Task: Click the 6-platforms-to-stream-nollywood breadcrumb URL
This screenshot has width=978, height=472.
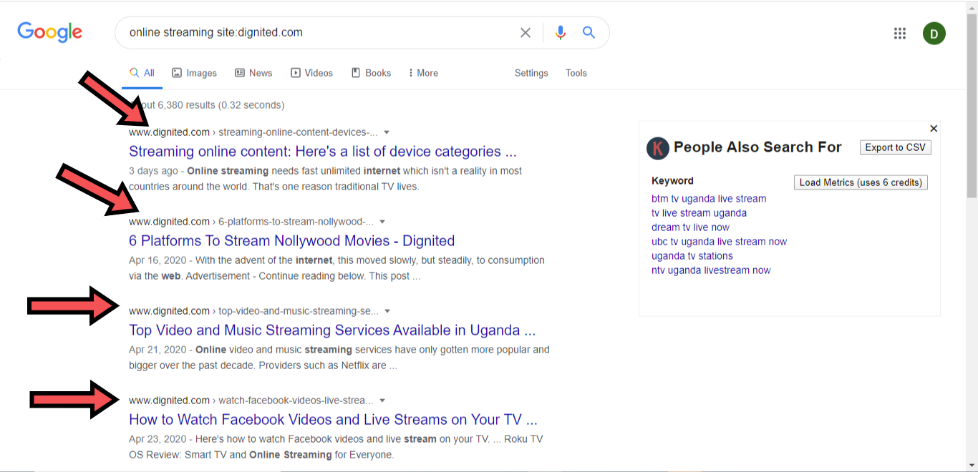Action: tap(251, 222)
